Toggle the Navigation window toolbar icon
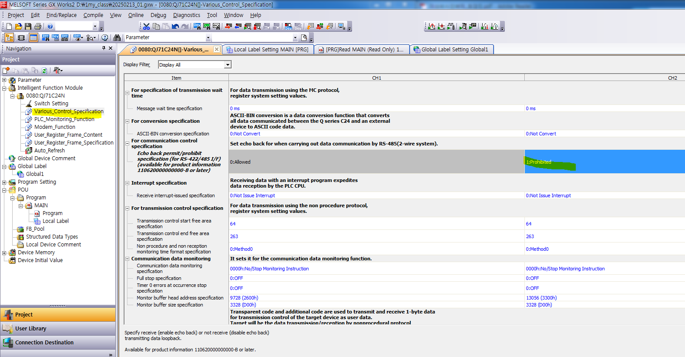This screenshot has width=685, height=357. click(x=9, y=38)
